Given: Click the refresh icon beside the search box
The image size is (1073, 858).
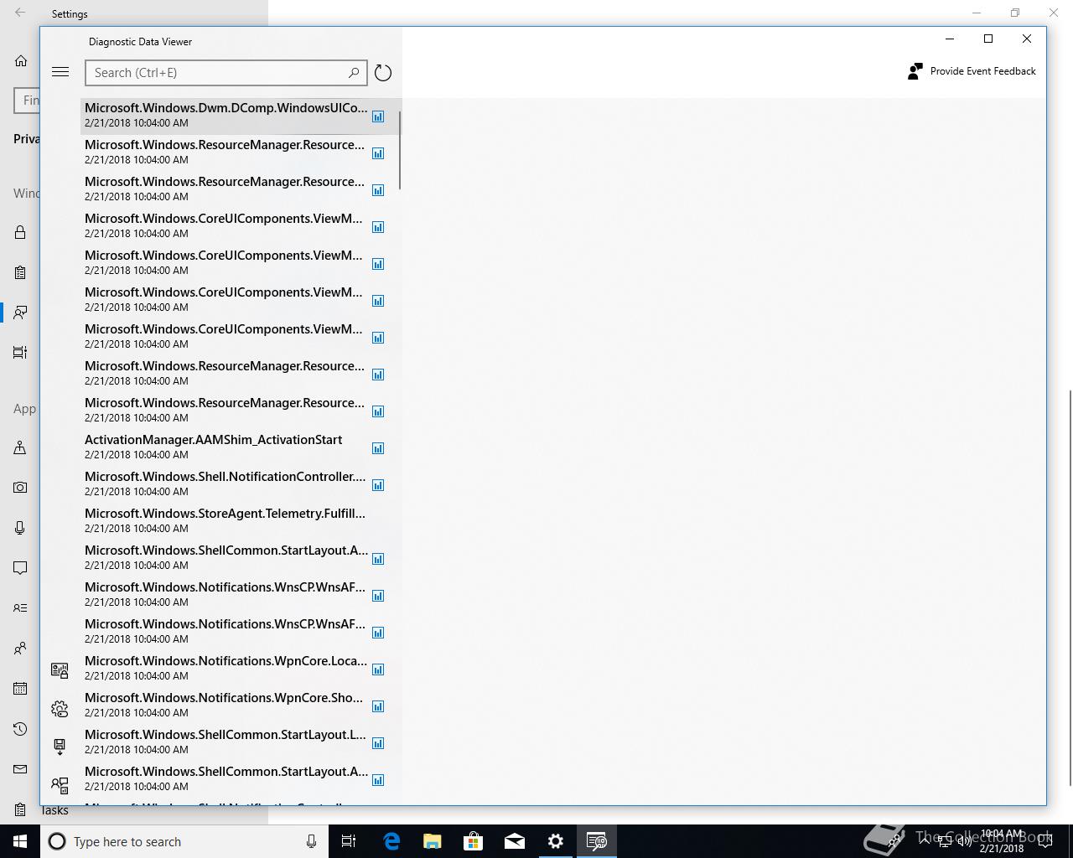Looking at the screenshot, I should click(x=383, y=73).
